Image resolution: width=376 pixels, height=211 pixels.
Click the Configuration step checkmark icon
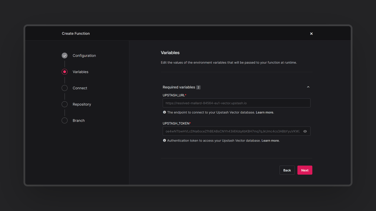click(65, 55)
